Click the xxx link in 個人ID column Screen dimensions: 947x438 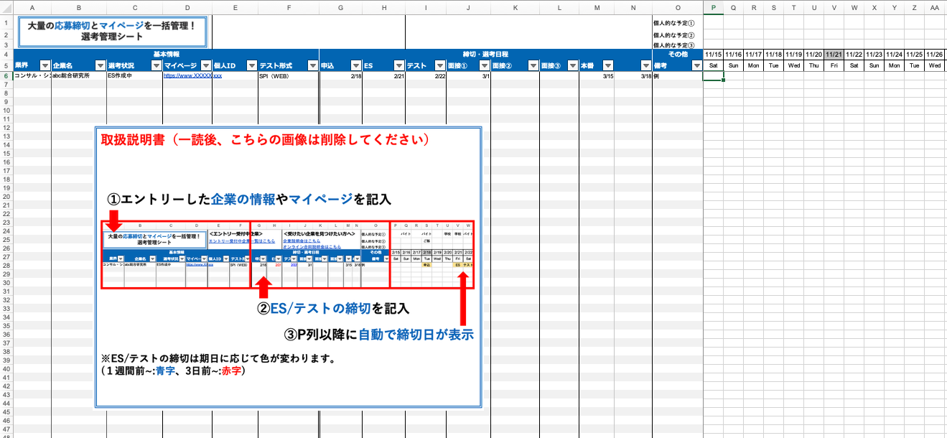click(x=218, y=75)
